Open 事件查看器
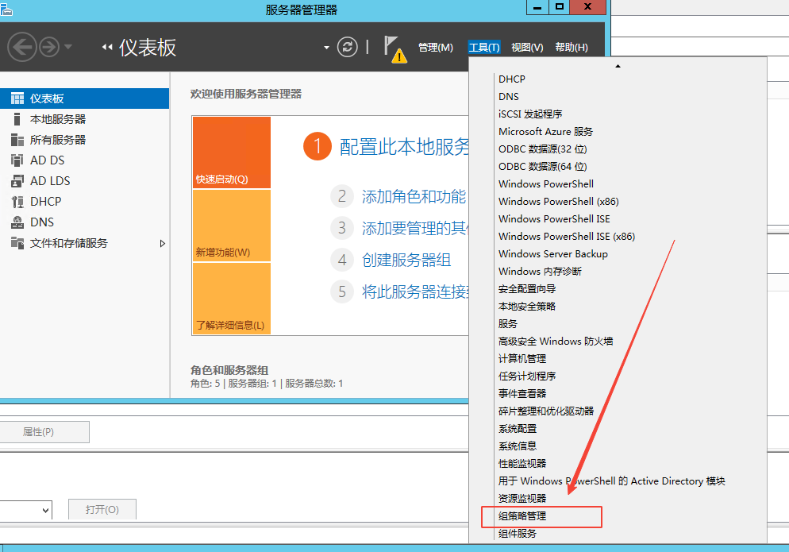 [x=522, y=393]
